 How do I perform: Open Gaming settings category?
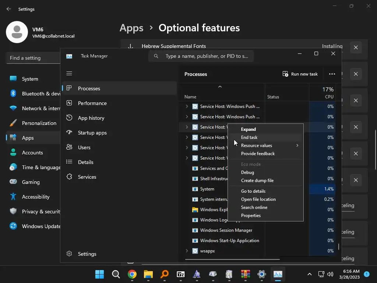[x=33, y=182]
